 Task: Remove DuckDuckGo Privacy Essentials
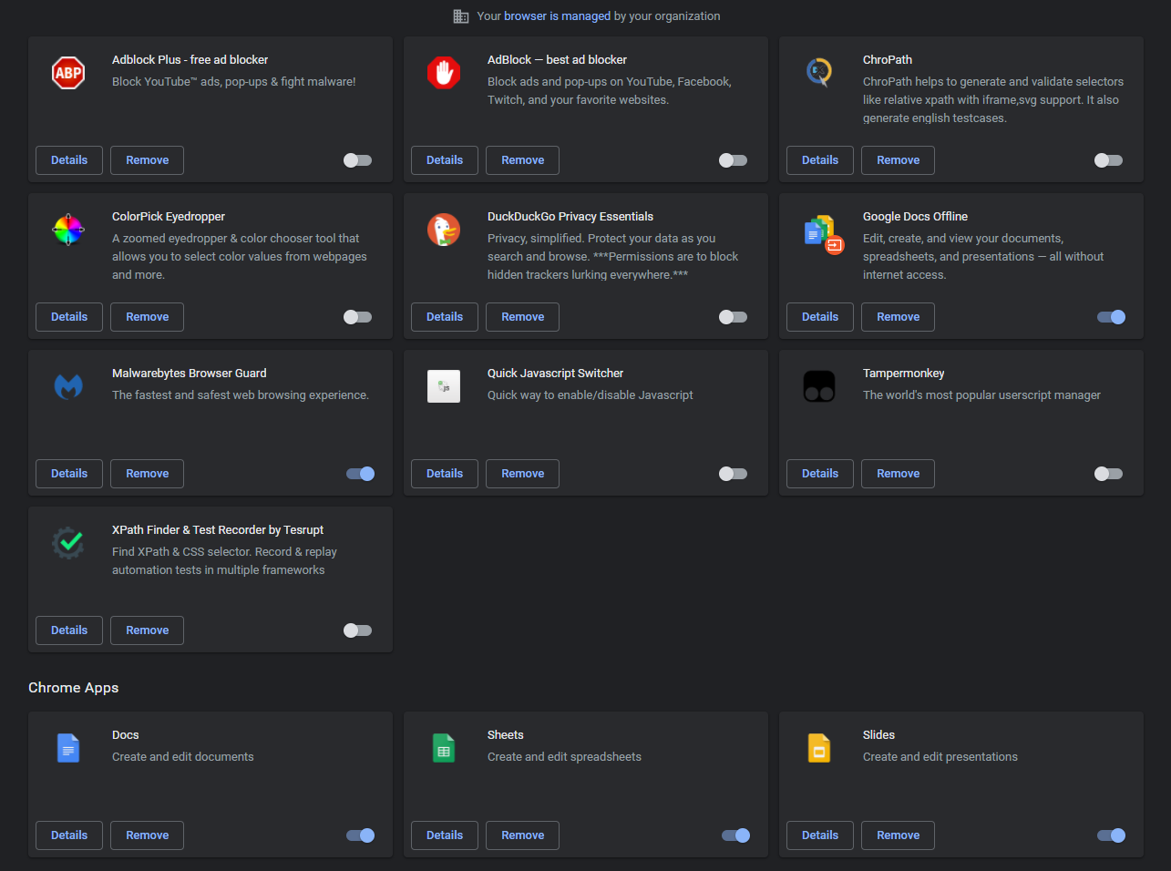[523, 317]
